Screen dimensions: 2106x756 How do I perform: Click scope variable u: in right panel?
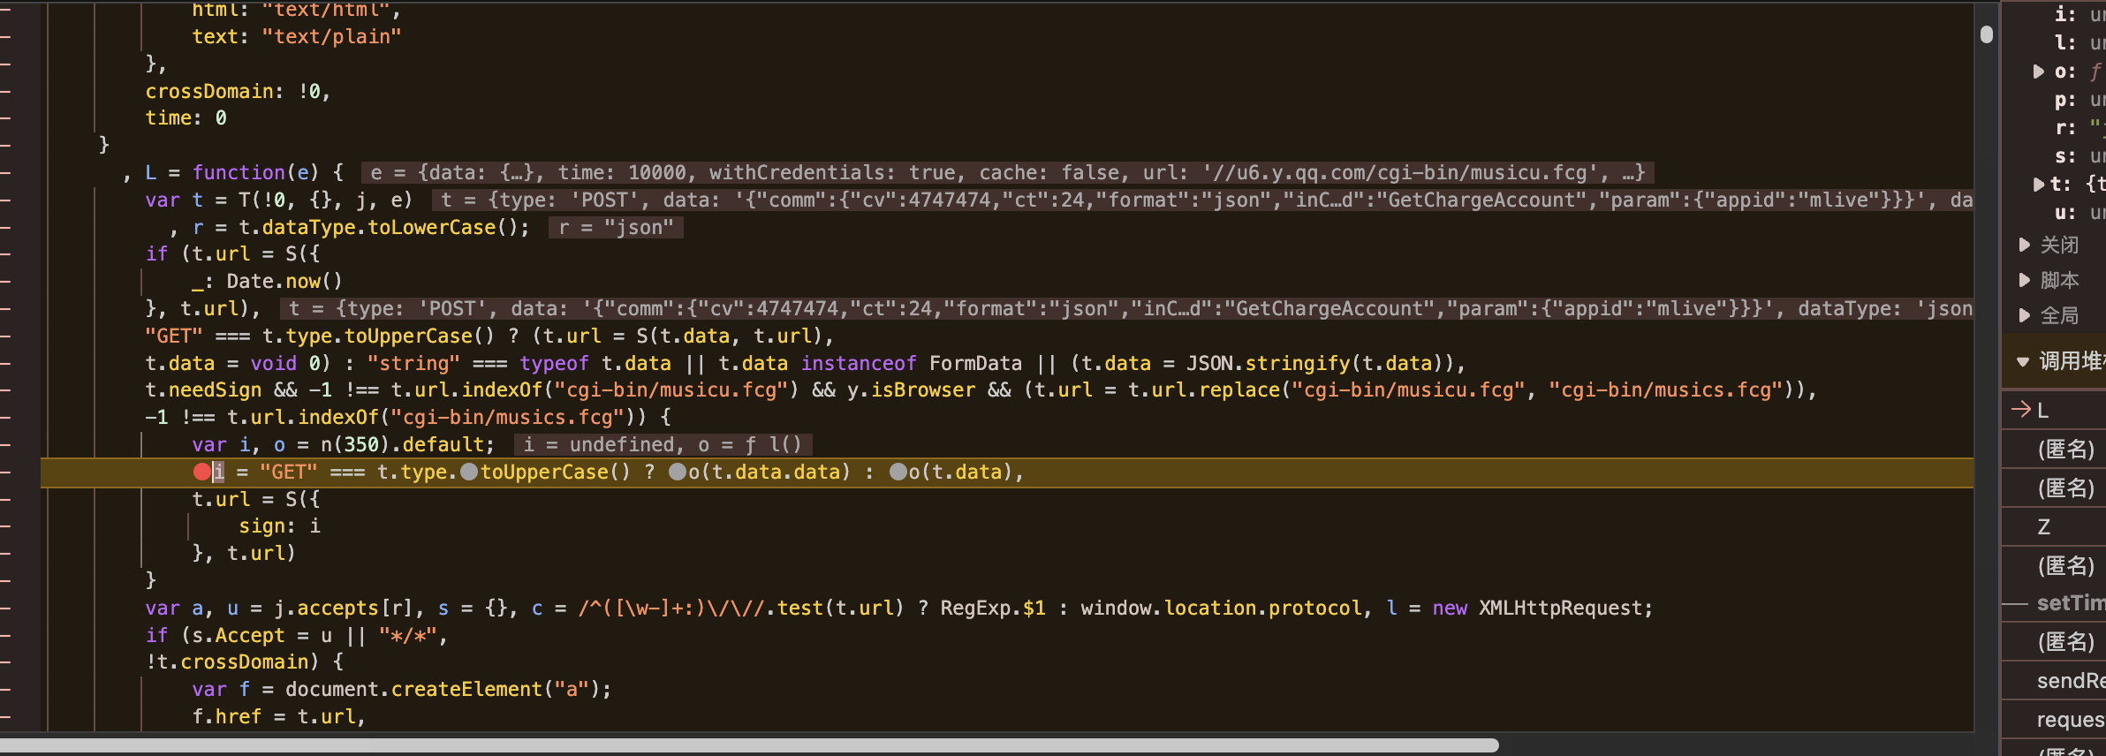[x=2065, y=213]
